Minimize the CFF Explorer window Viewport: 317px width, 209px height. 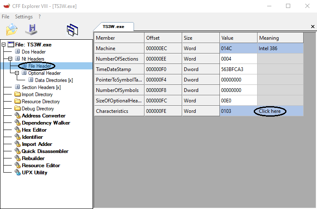[269, 6]
